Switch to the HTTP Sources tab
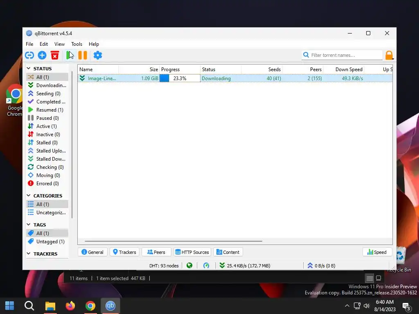 (x=192, y=252)
